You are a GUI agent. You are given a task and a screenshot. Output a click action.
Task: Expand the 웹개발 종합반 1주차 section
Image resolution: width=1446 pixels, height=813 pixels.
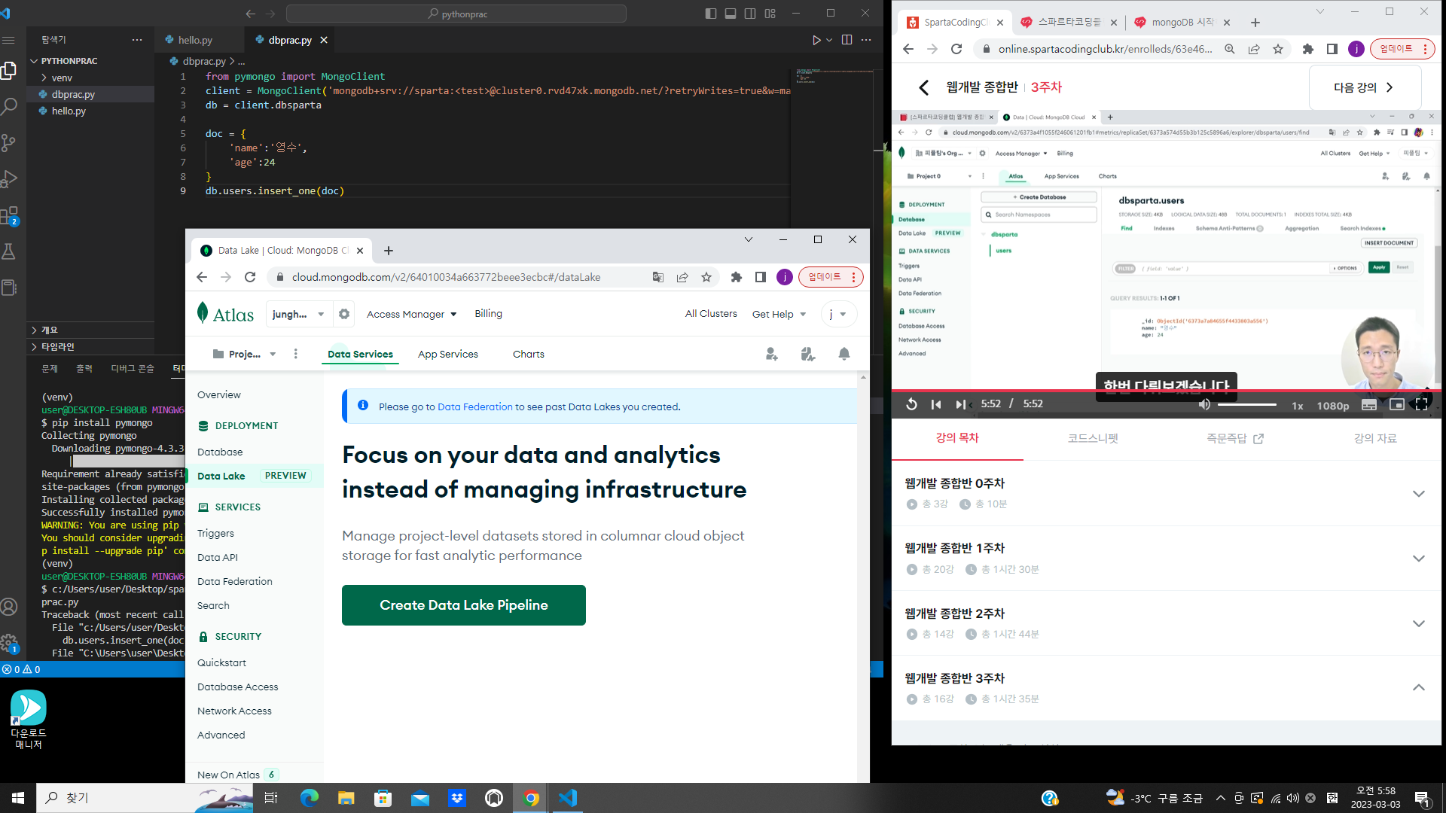click(1419, 559)
